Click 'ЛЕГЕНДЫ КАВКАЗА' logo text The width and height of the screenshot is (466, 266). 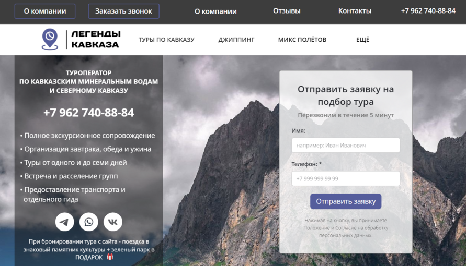click(x=96, y=39)
